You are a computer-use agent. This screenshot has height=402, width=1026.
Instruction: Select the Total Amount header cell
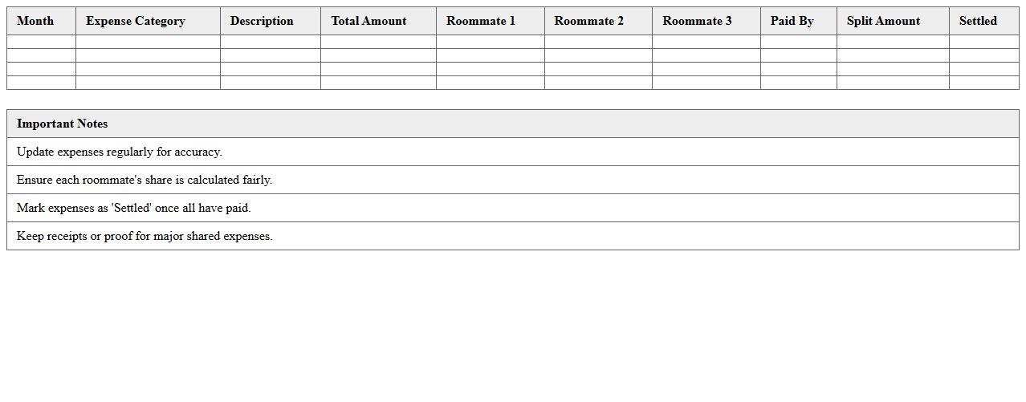coord(368,21)
